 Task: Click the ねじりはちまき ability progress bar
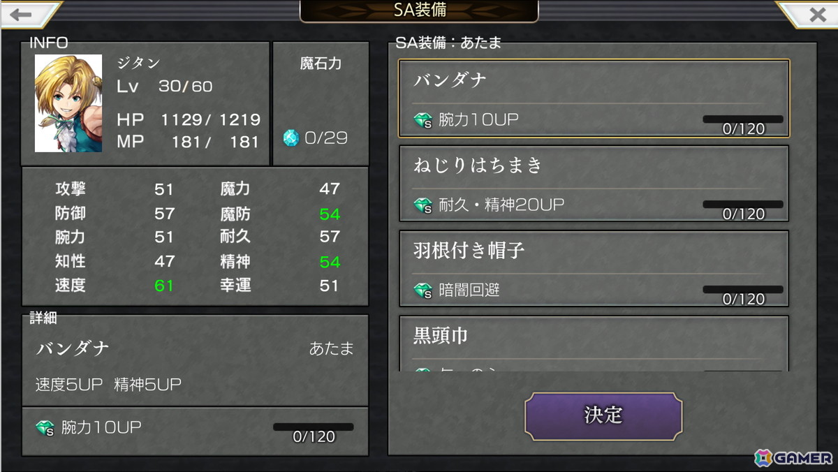point(743,205)
